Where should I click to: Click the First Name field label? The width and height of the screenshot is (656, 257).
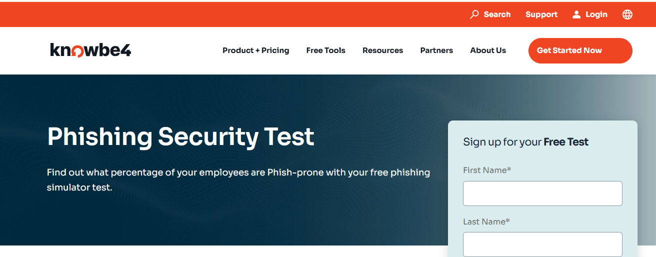(487, 170)
